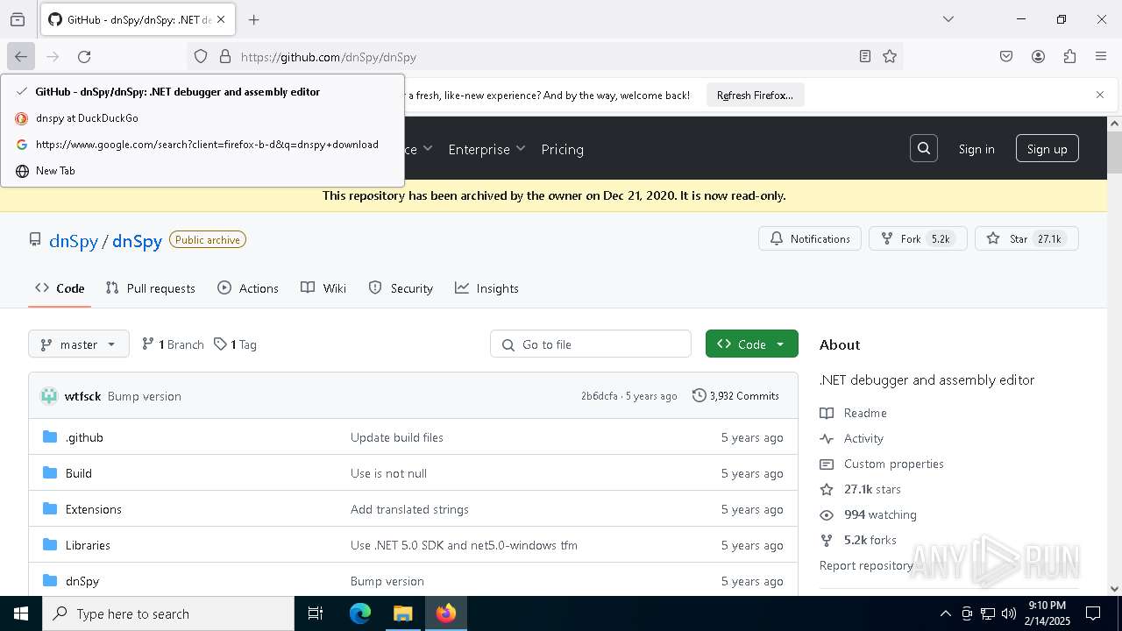Open the Firefox tab list view icon
The height and width of the screenshot is (631, 1122).
[18, 19]
